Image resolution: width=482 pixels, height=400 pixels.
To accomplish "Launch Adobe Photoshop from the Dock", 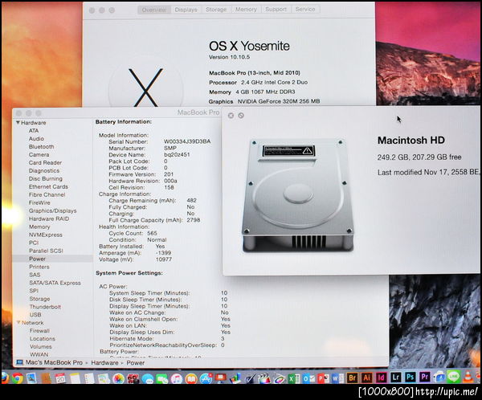I will [x=411, y=377].
